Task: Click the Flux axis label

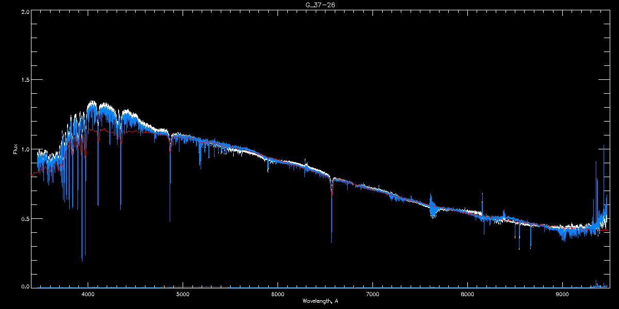Action: (x=15, y=149)
